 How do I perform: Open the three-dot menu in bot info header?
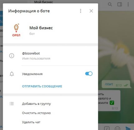click(81, 11)
